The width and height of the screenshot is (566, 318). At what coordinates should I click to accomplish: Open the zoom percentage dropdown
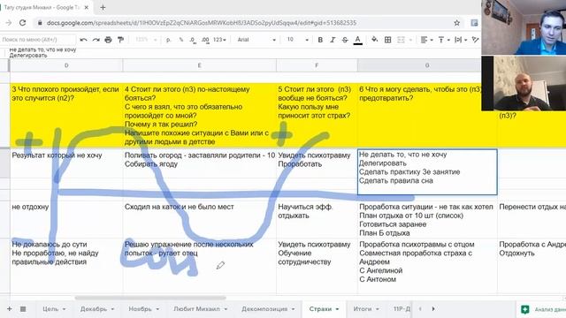(145, 40)
